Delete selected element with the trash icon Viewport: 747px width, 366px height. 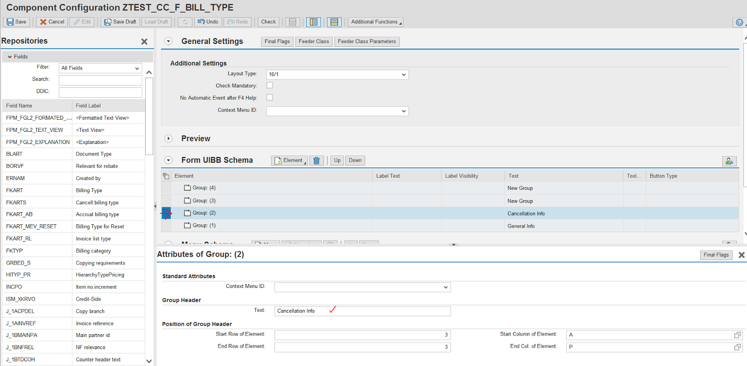(x=316, y=161)
